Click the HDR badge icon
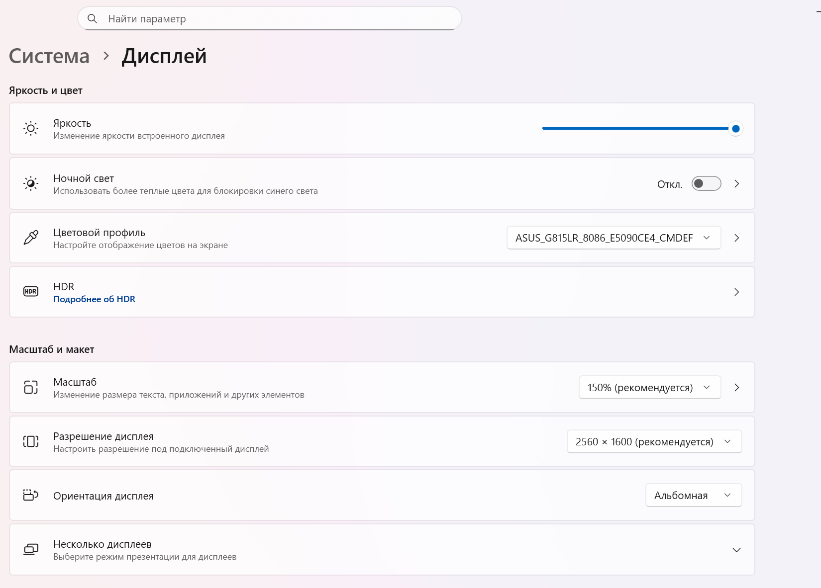Viewport: 821px width, 588px height. 31,292
